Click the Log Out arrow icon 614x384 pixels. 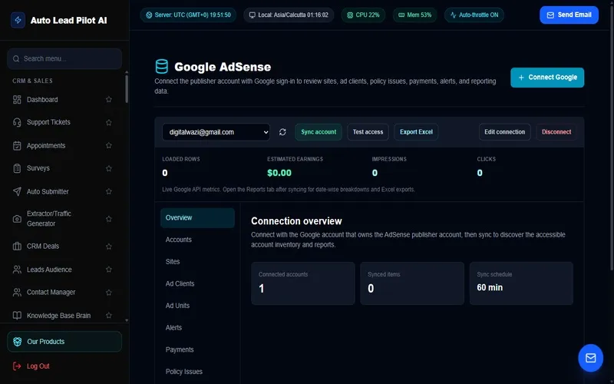pyautogui.click(x=17, y=366)
